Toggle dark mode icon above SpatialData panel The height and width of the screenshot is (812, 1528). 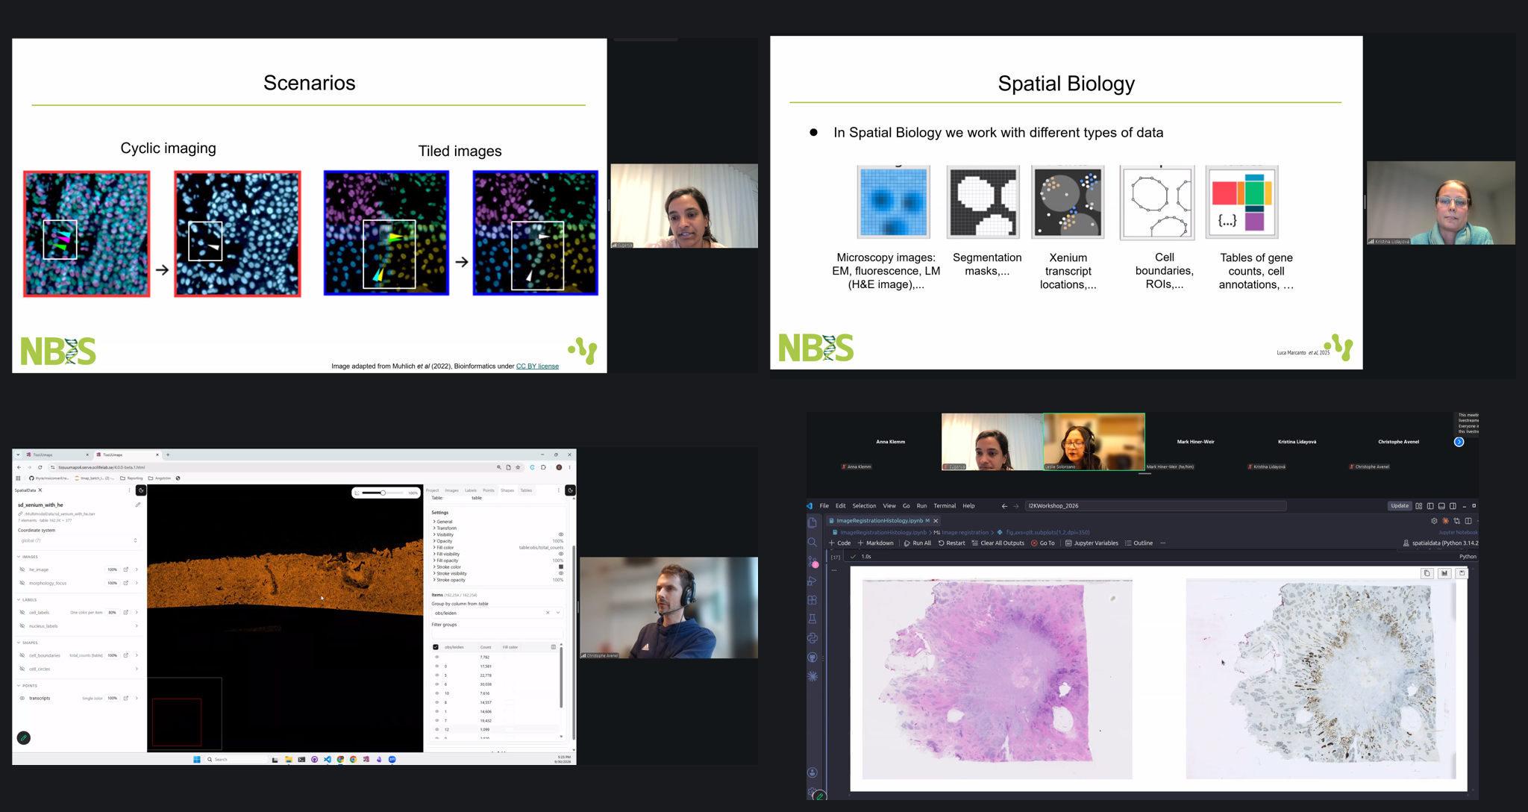(x=141, y=490)
